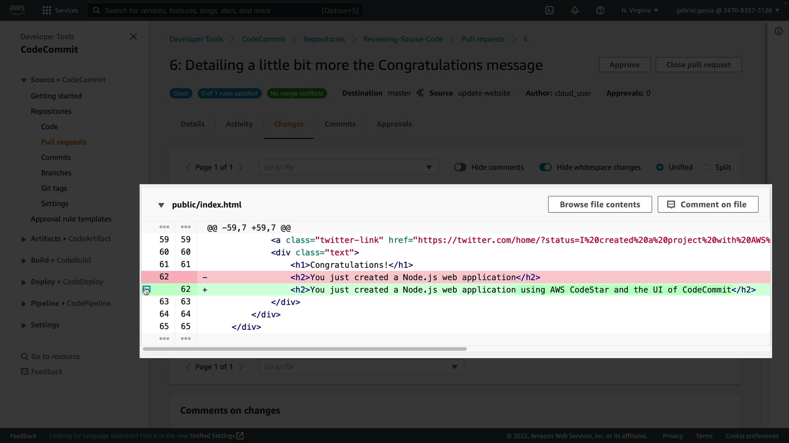Click the diff horizontal scrollbar

point(305,349)
